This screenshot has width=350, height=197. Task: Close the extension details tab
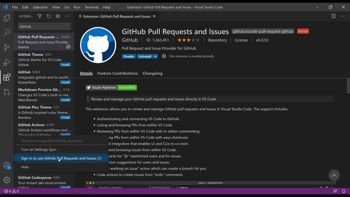154,16
